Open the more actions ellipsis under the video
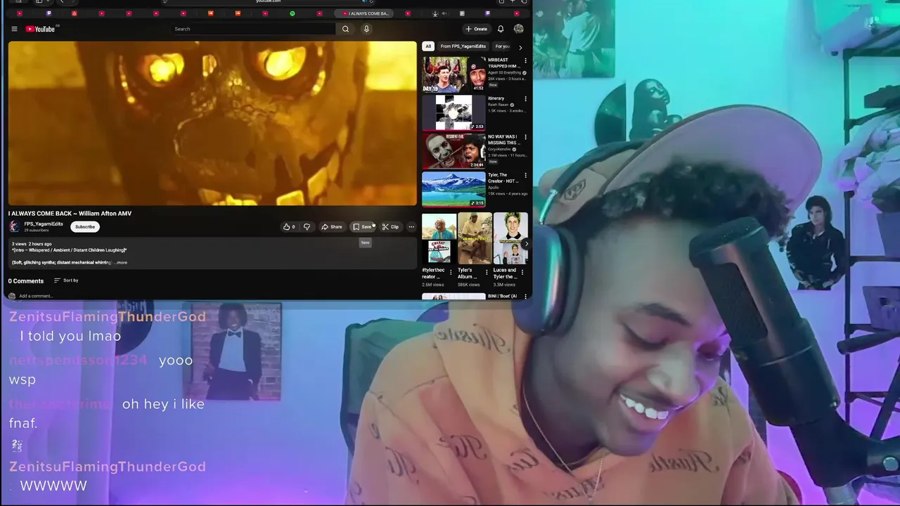Viewport: 900px width, 506px height. [411, 226]
